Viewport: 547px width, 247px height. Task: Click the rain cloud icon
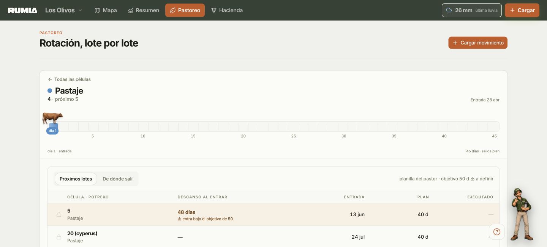[x=449, y=10]
